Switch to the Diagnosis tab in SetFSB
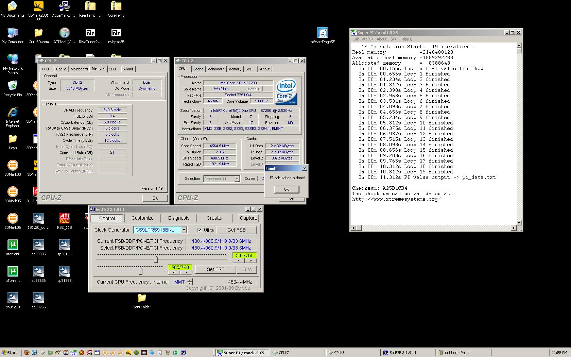Screen dimensions: 571x357 (178, 218)
